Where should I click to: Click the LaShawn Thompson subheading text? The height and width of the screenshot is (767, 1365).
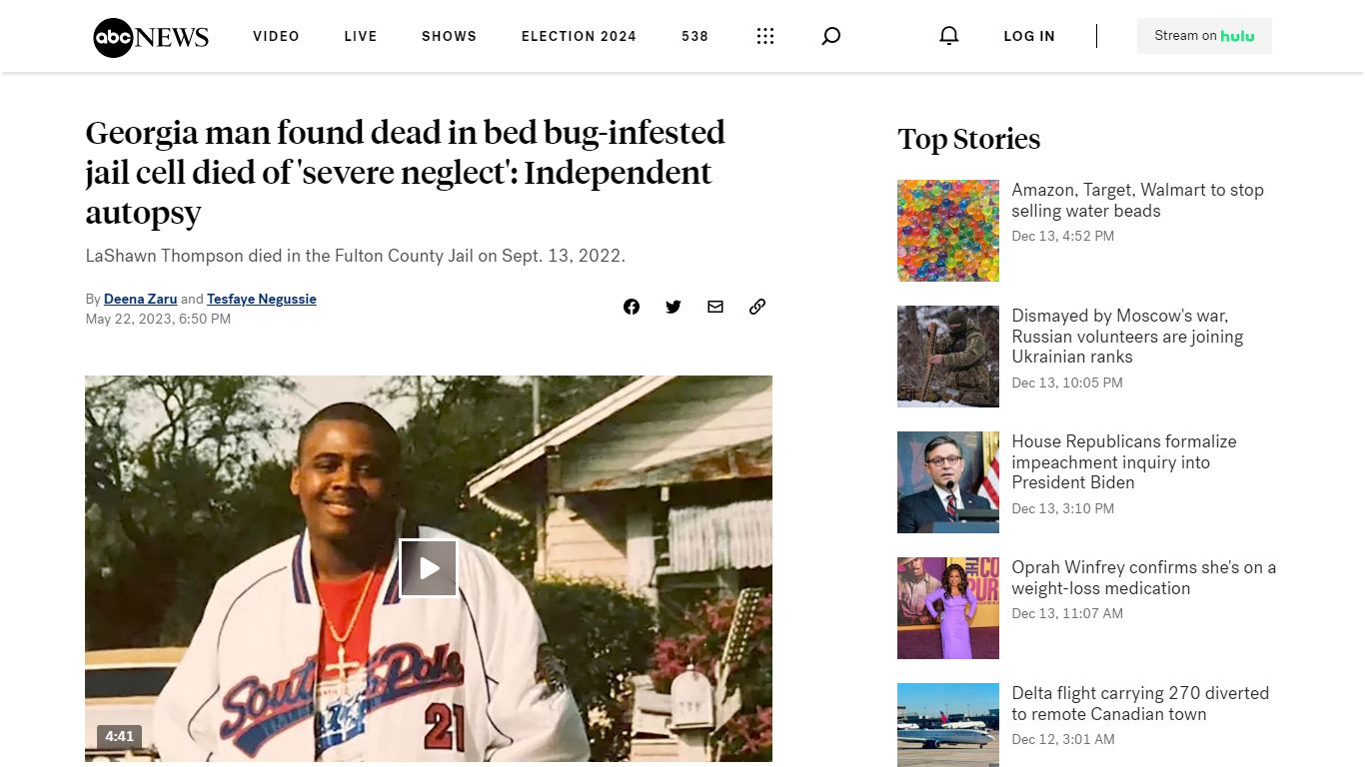coord(355,256)
